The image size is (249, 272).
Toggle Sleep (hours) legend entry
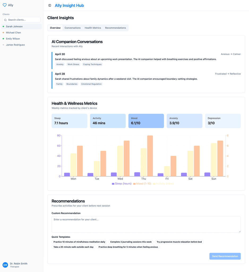tap(122, 184)
